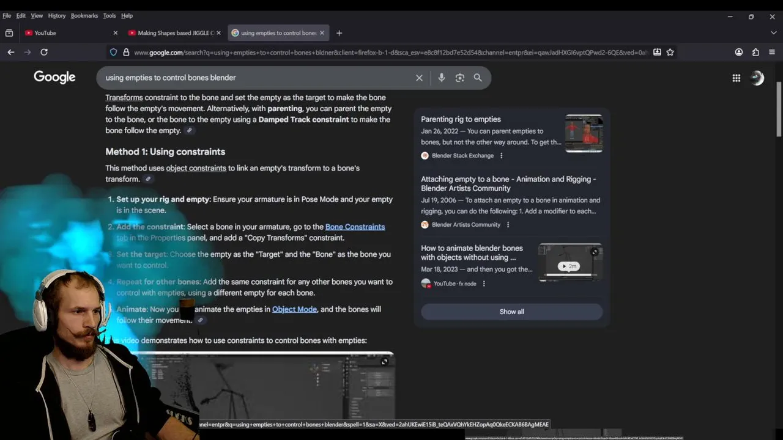Click the 'Method 1: Using constraints' heading

point(165,152)
